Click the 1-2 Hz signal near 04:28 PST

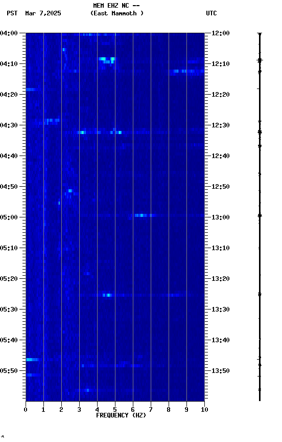click(52, 120)
